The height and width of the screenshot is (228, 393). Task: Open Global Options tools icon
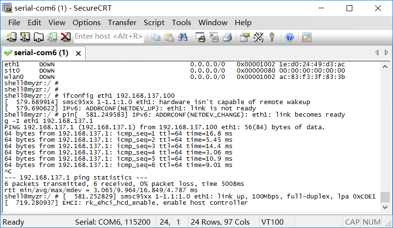258,37
